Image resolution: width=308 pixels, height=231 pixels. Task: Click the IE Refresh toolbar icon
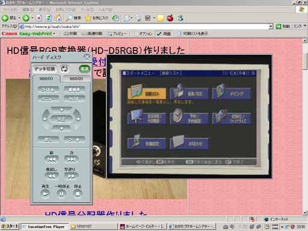pyautogui.click(x=49, y=18)
